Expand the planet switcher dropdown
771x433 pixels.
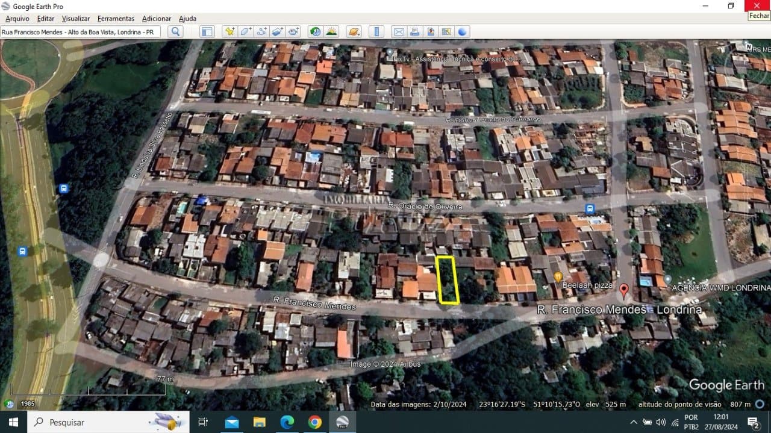point(354,32)
